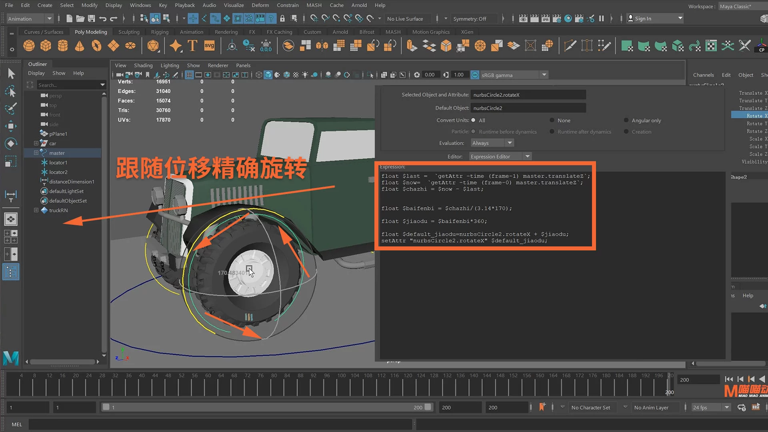Screen dimensions: 768x432
Task: Open the Evaluation Always dropdown
Action: click(x=492, y=143)
